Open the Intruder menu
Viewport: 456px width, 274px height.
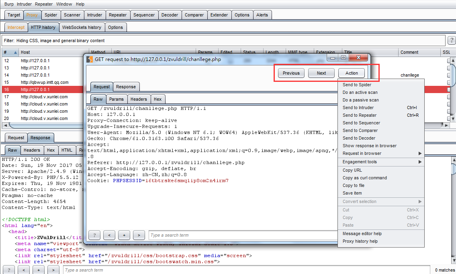click(24, 4)
